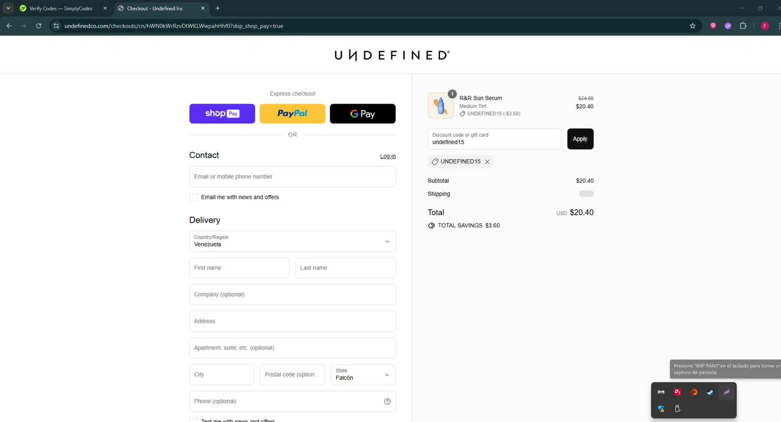781x422 pixels.
Task: Open the MSI Center tray icon
Action: (x=661, y=392)
